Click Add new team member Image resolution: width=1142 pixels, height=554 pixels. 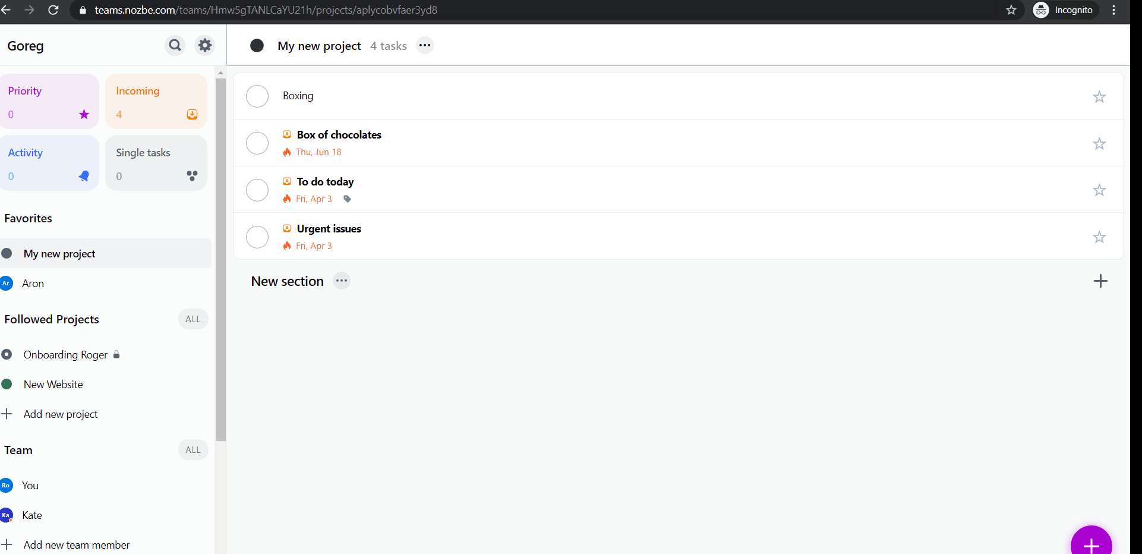click(x=77, y=544)
